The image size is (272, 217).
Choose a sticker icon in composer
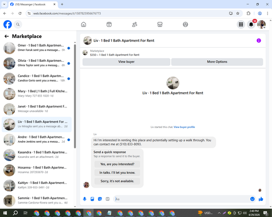point(100,199)
